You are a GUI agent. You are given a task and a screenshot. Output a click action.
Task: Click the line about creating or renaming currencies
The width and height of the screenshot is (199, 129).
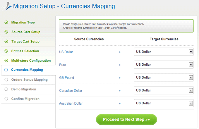95,28
